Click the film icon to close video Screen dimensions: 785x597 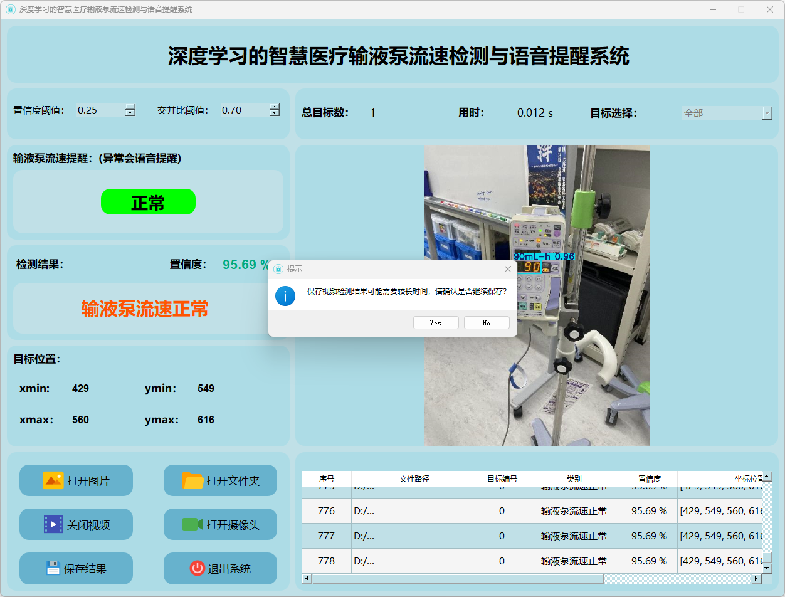click(x=53, y=524)
